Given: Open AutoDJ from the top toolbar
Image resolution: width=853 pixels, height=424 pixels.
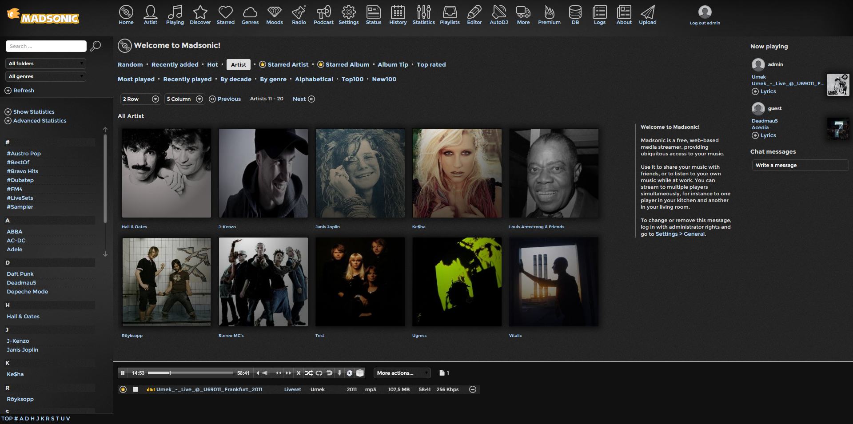Looking at the screenshot, I should pyautogui.click(x=498, y=15).
